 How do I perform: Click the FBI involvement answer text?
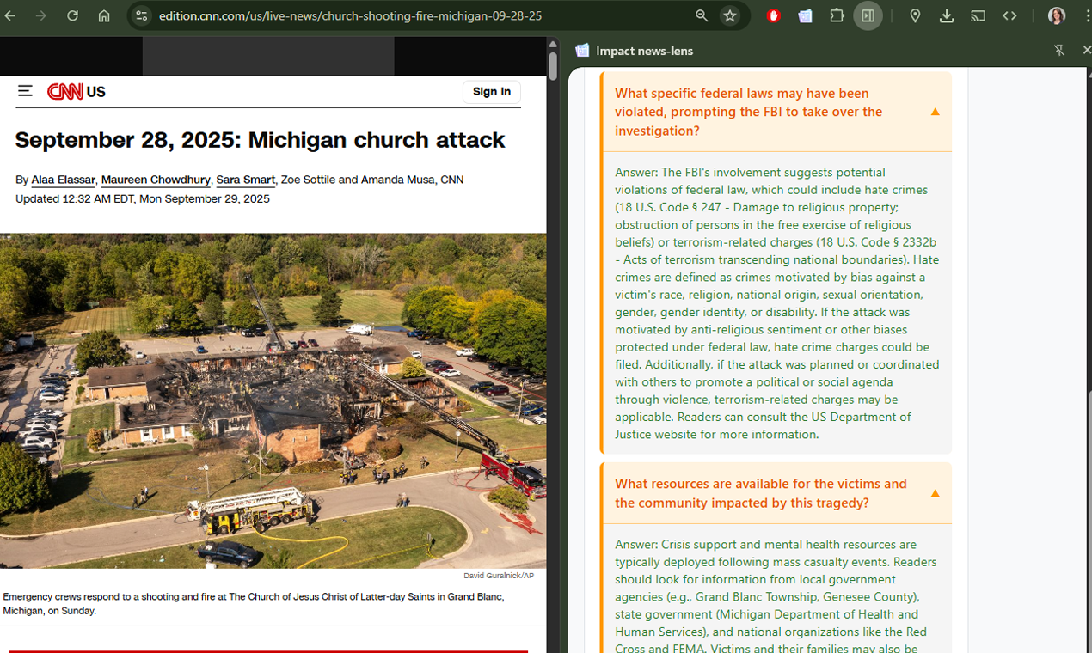coord(777,303)
